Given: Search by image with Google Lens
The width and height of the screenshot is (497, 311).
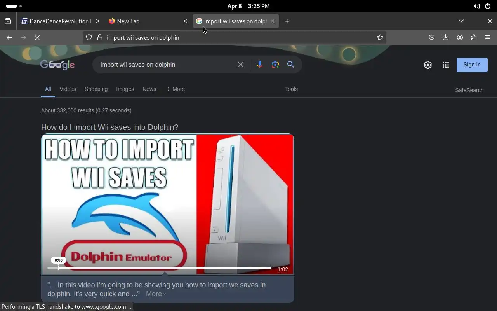Looking at the screenshot, I should coord(275,65).
